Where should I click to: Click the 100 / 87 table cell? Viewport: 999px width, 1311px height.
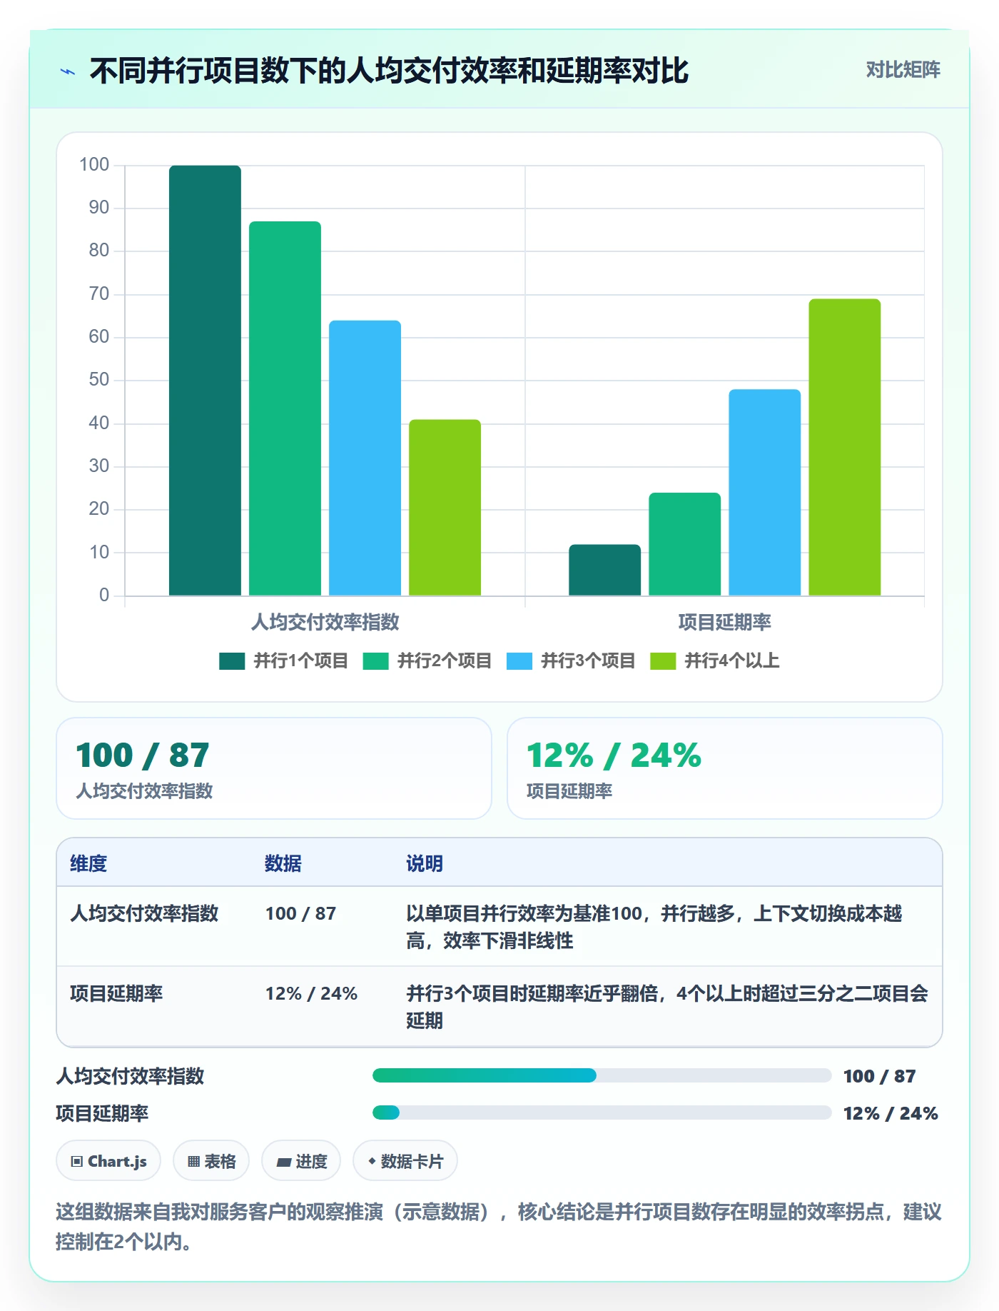coord(300,913)
